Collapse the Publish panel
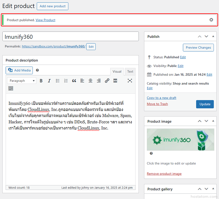 point(213,36)
